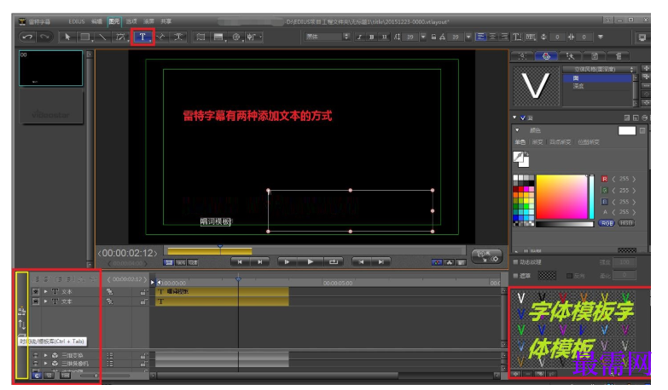This screenshot has width=668, height=390.
Task: Toggle underline text formatting
Action: point(384,37)
